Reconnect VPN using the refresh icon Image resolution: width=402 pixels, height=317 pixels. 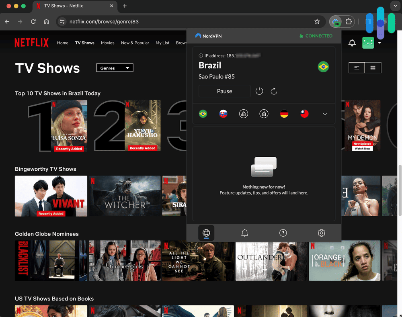[x=274, y=91]
